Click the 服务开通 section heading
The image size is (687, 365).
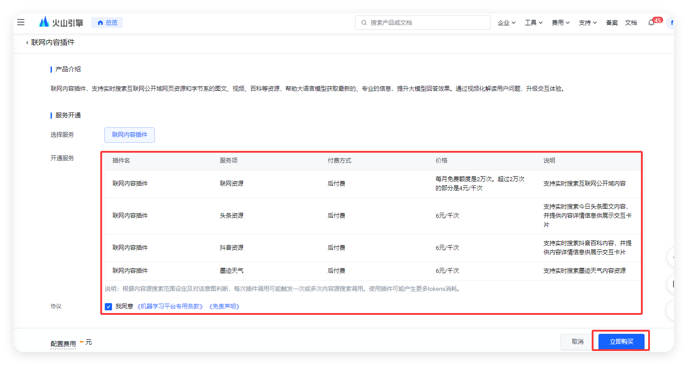click(68, 115)
